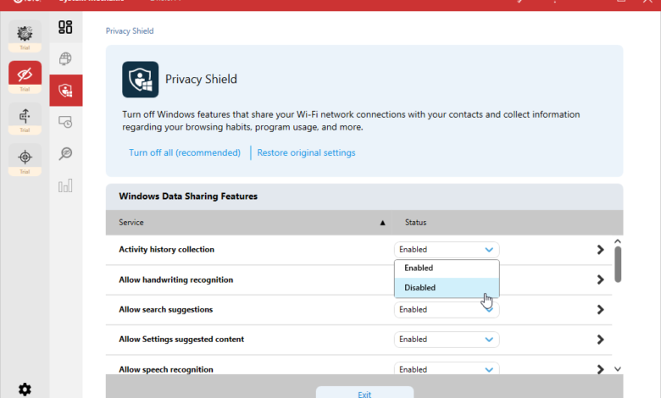
Task: Open the dashboard grid icon
Action: [x=65, y=27]
